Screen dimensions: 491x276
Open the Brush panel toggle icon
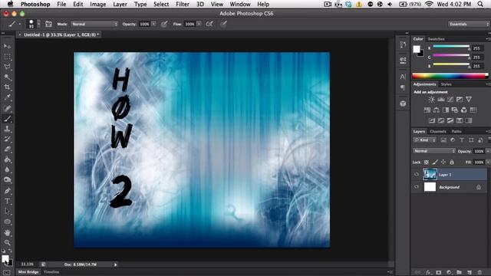click(48, 24)
